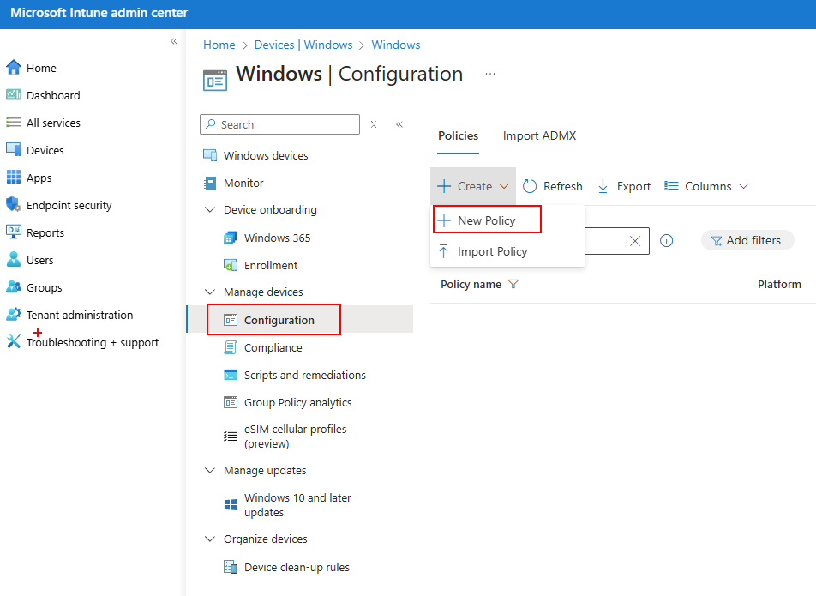The width and height of the screenshot is (816, 596).
Task: Sort by the Platform column header
Action: click(779, 284)
